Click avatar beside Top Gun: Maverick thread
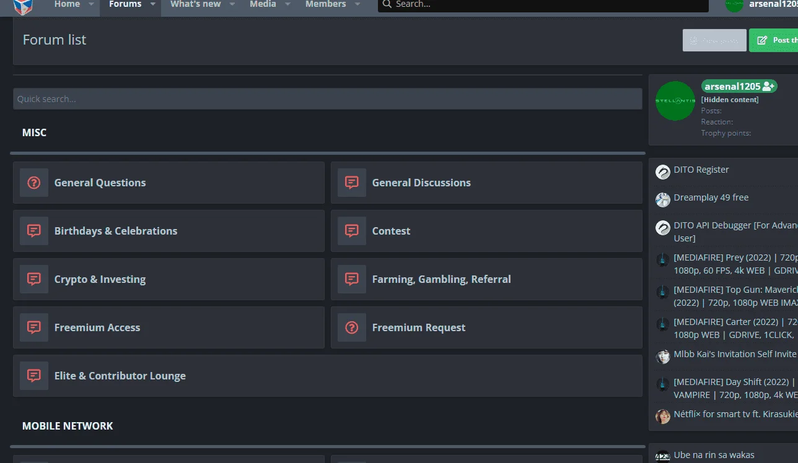This screenshot has width=798, height=463. (663, 292)
